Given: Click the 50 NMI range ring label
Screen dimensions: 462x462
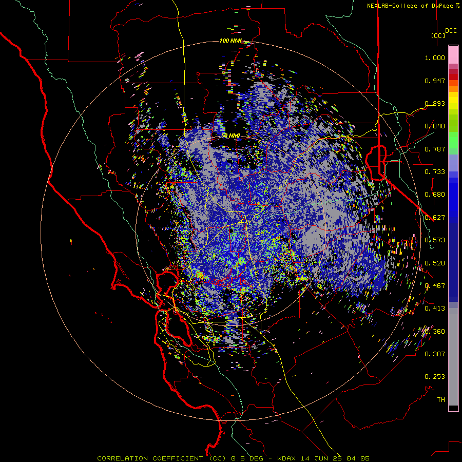Looking at the screenshot, I should pos(230,136).
